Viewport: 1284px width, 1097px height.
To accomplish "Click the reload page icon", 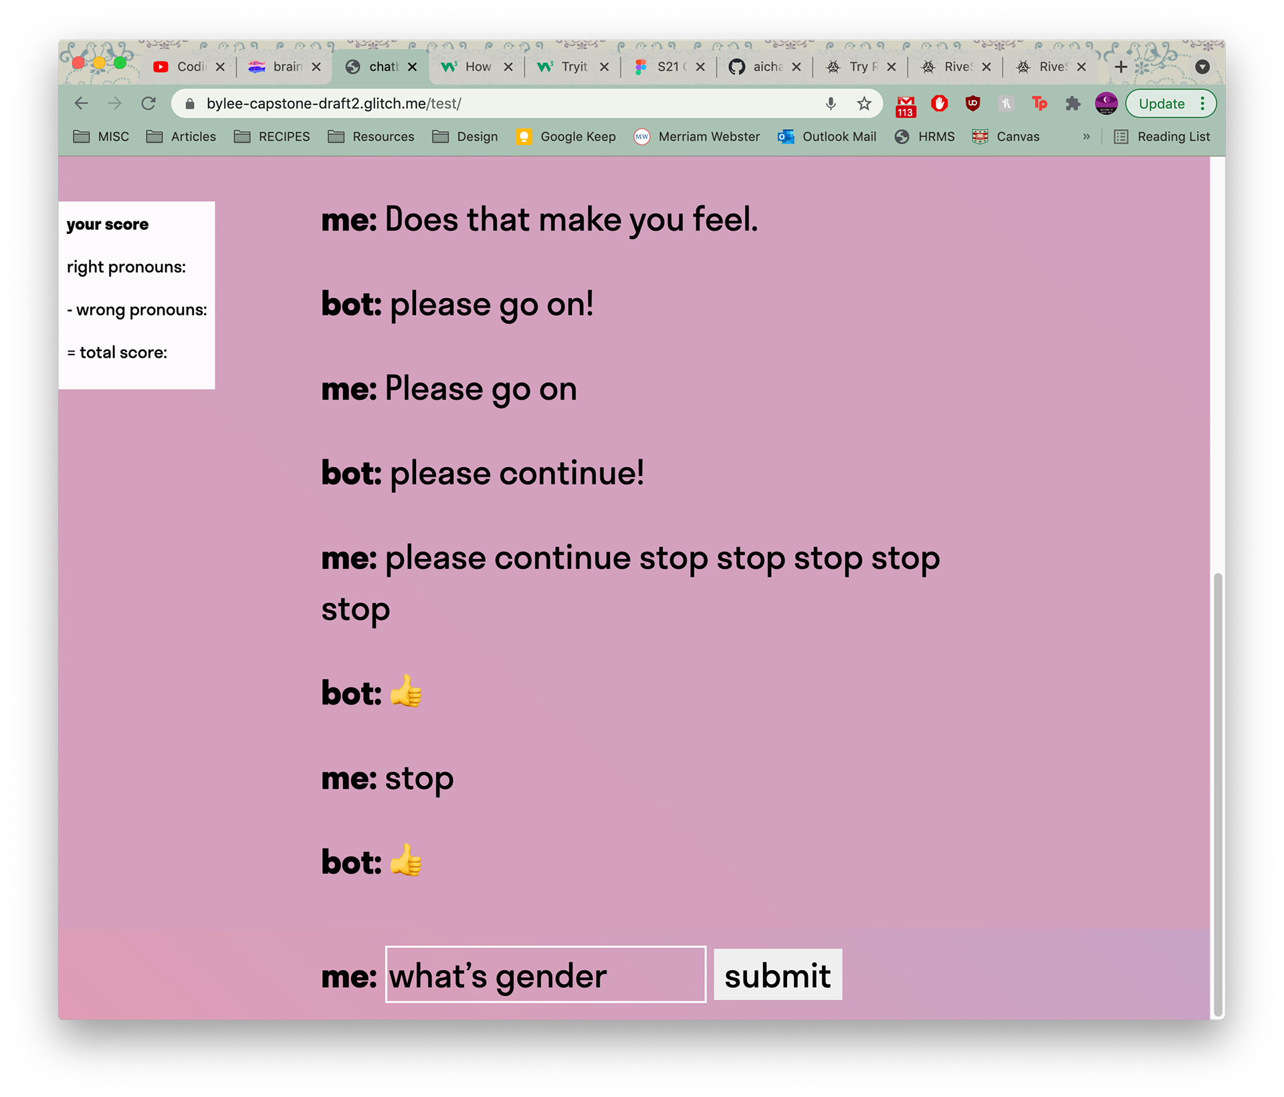I will point(148,104).
